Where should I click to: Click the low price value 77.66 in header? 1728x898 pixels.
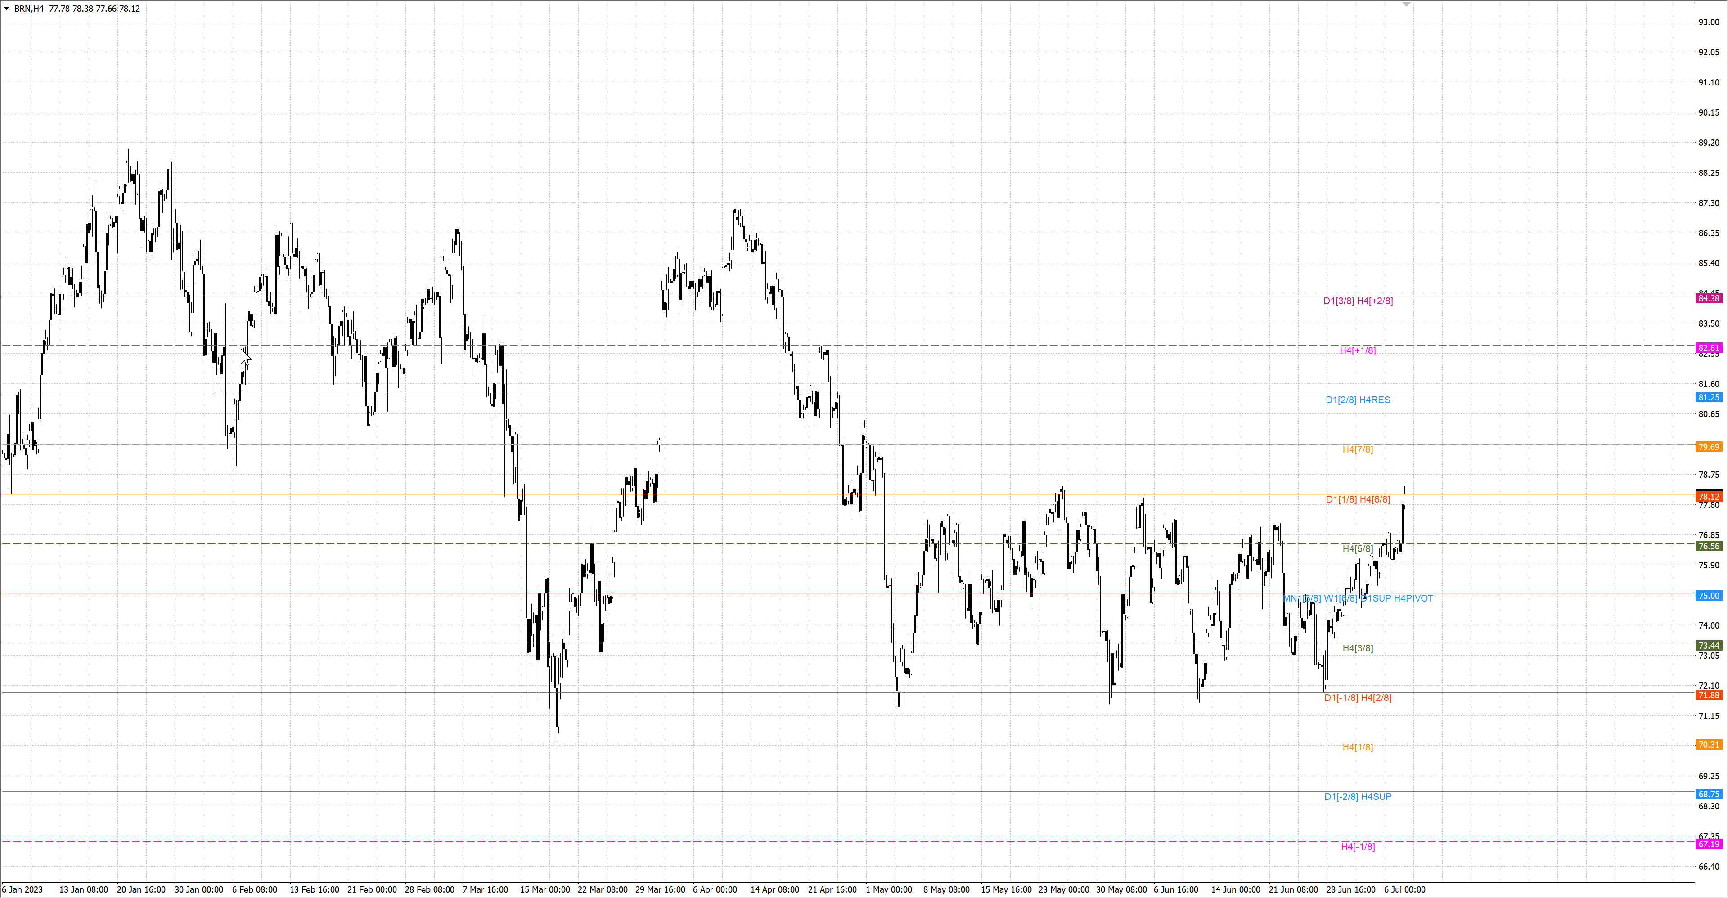(106, 9)
